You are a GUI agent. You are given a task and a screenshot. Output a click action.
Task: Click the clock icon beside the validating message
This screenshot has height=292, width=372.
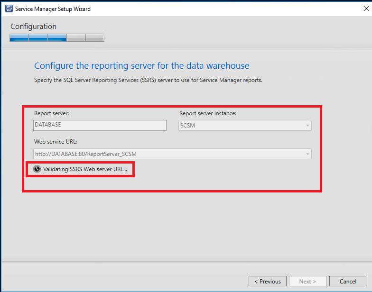pos(37,169)
